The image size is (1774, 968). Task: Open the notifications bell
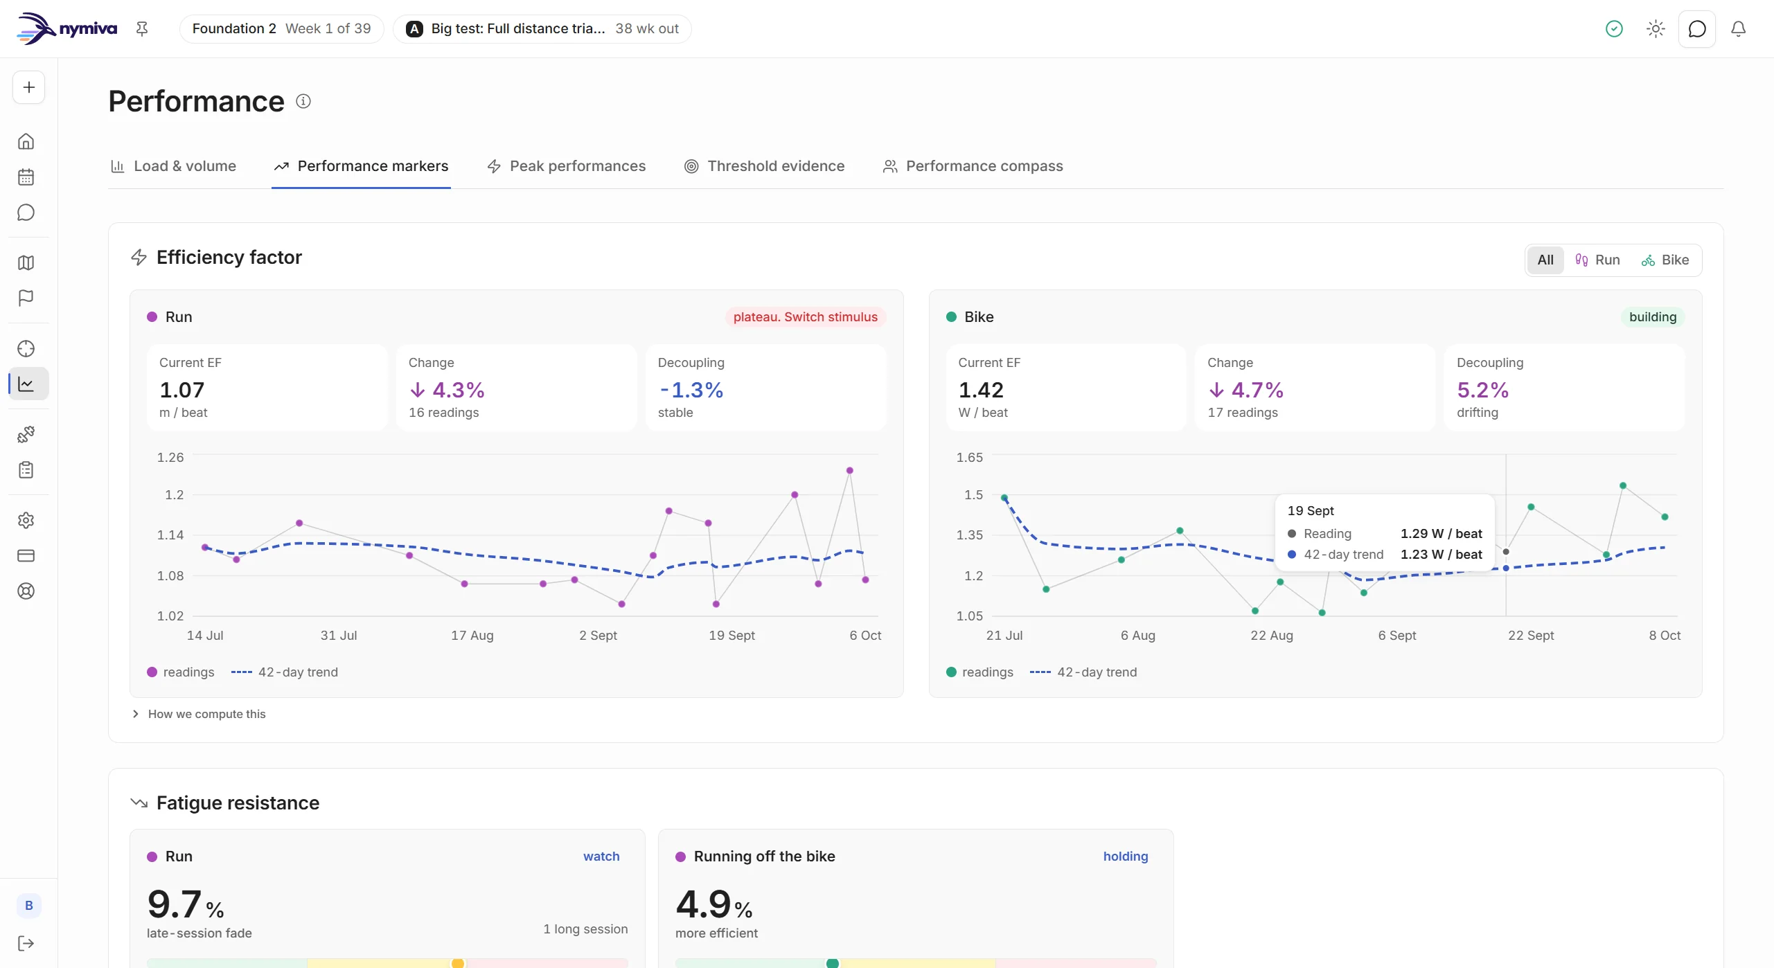click(1738, 28)
